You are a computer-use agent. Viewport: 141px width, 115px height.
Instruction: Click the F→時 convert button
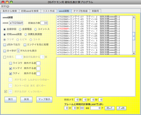(121, 108)
